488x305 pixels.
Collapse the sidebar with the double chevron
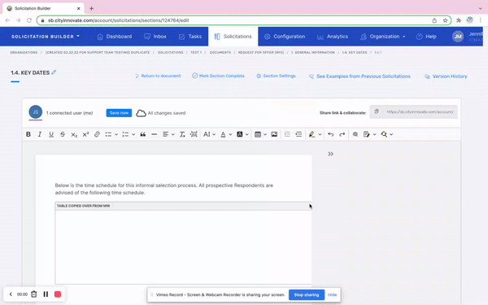pyautogui.click(x=330, y=154)
